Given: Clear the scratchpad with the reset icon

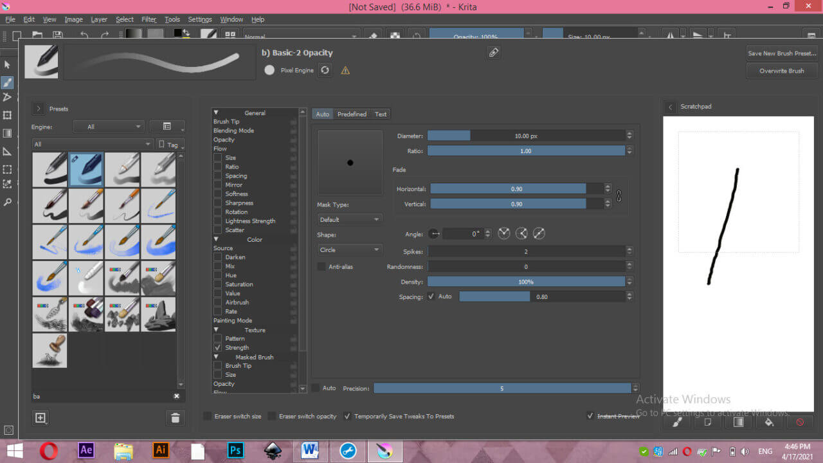Looking at the screenshot, I should [799, 422].
